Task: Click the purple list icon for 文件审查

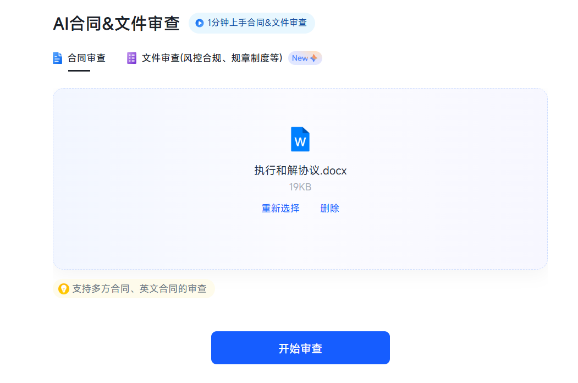Action: click(x=131, y=58)
